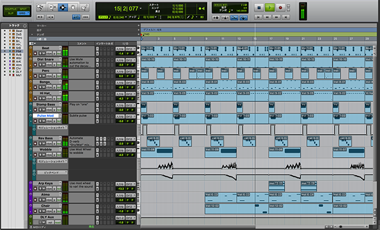The height and width of the screenshot is (230, 380).
Task: Record-enable the Beat track
Action: coord(35,54)
